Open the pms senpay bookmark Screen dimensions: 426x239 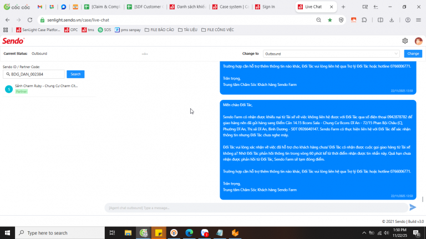pos(128,30)
